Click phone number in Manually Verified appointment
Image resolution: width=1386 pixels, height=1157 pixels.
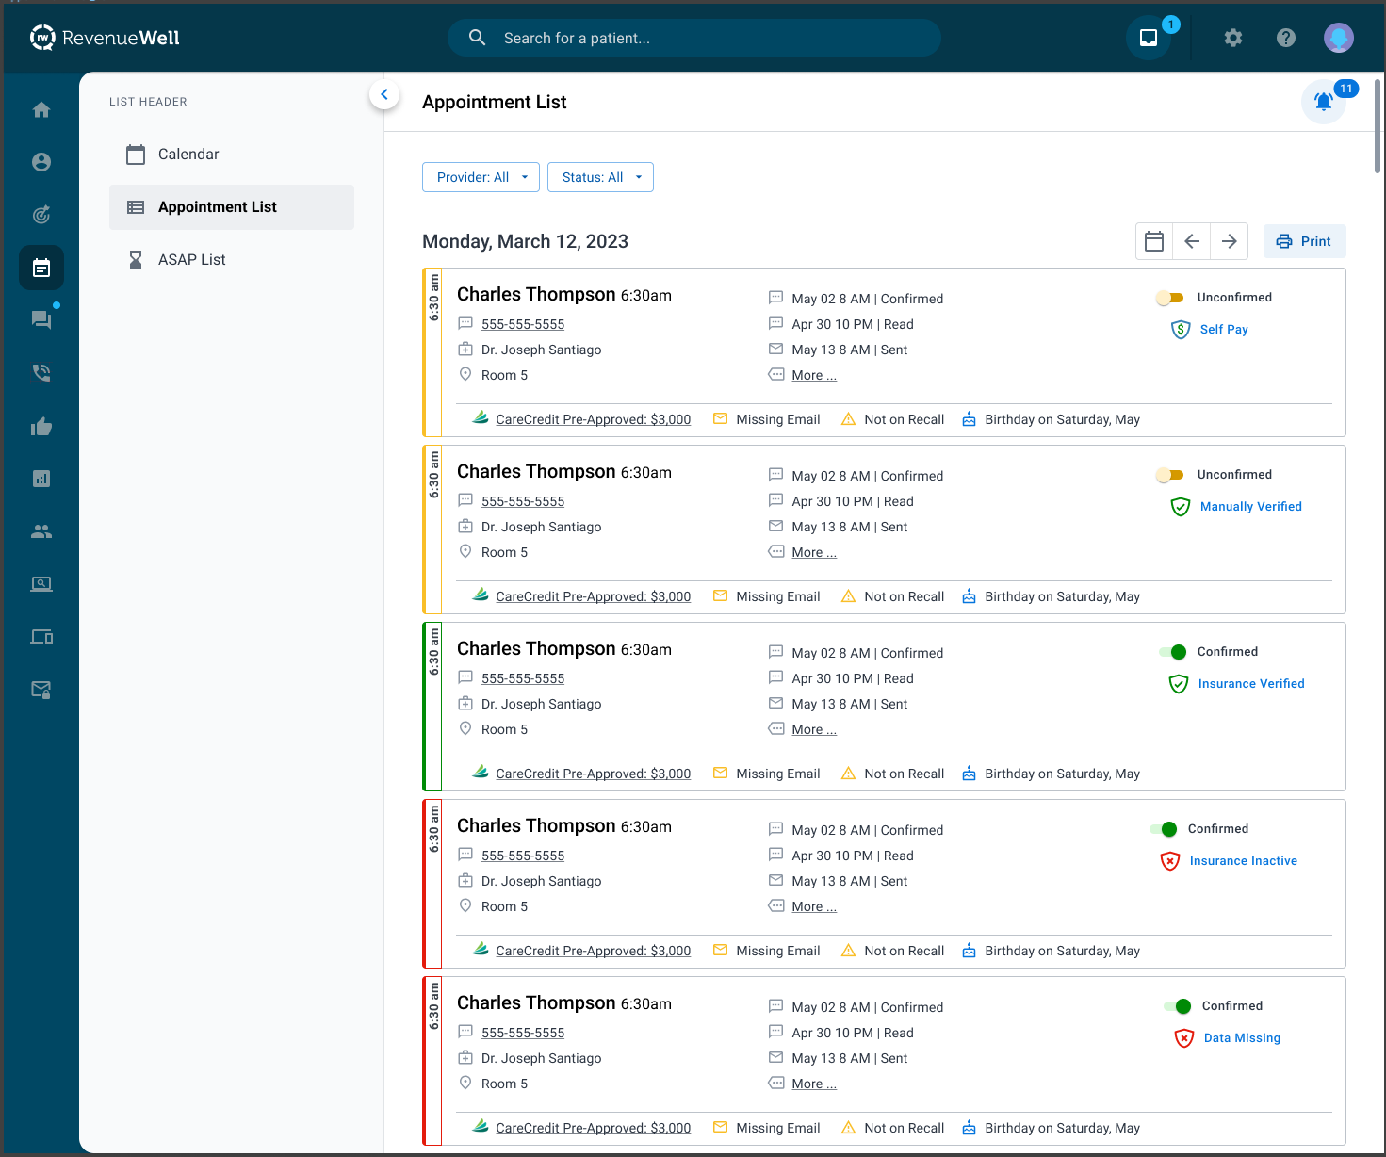(x=523, y=501)
